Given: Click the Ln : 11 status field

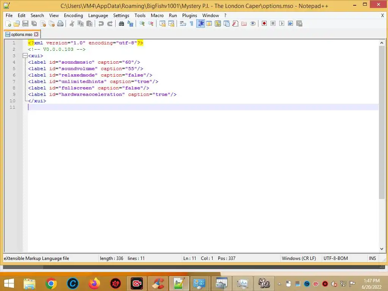Looking at the screenshot, I should [x=189, y=258].
